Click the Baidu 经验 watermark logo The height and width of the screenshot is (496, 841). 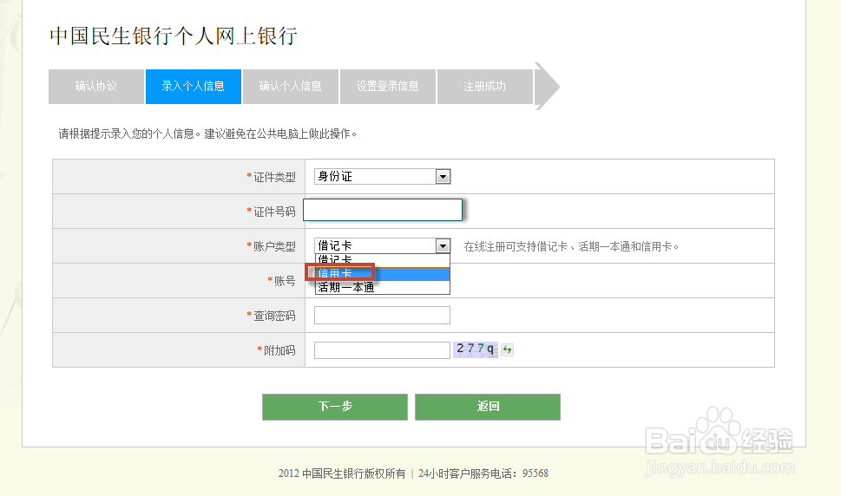click(719, 437)
